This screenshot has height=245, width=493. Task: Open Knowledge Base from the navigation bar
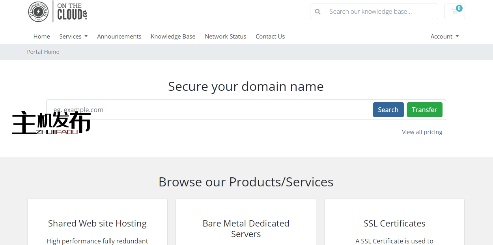tap(173, 37)
